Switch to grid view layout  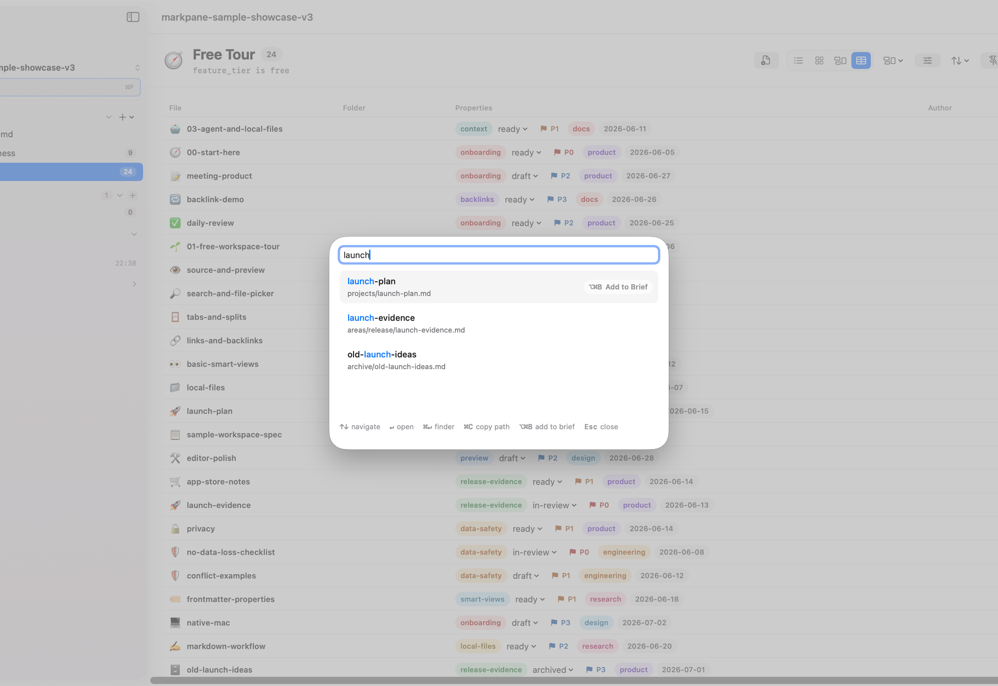click(819, 61)
